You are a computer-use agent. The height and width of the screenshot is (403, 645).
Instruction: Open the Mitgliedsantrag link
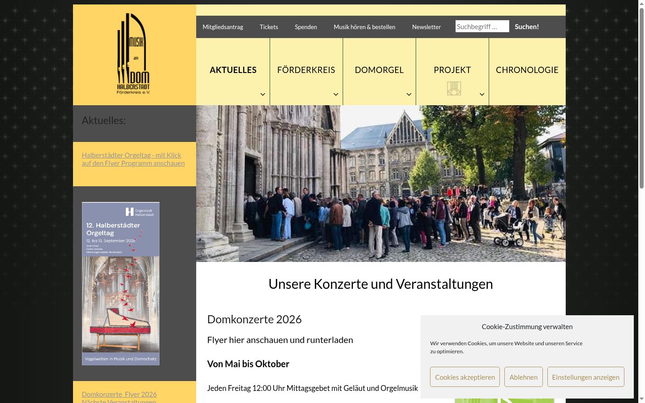coord(223,27)
